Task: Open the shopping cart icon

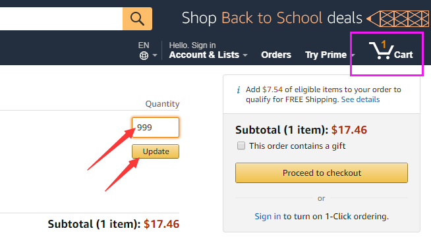Action: (x=382, y=51)
